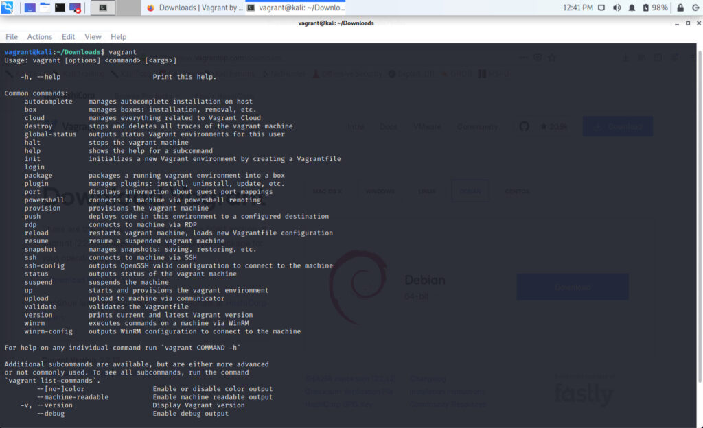Select the WINDOWS tab on the Vagrant page
The height and width of the screenshot is (428, 703).
point(381,190)
